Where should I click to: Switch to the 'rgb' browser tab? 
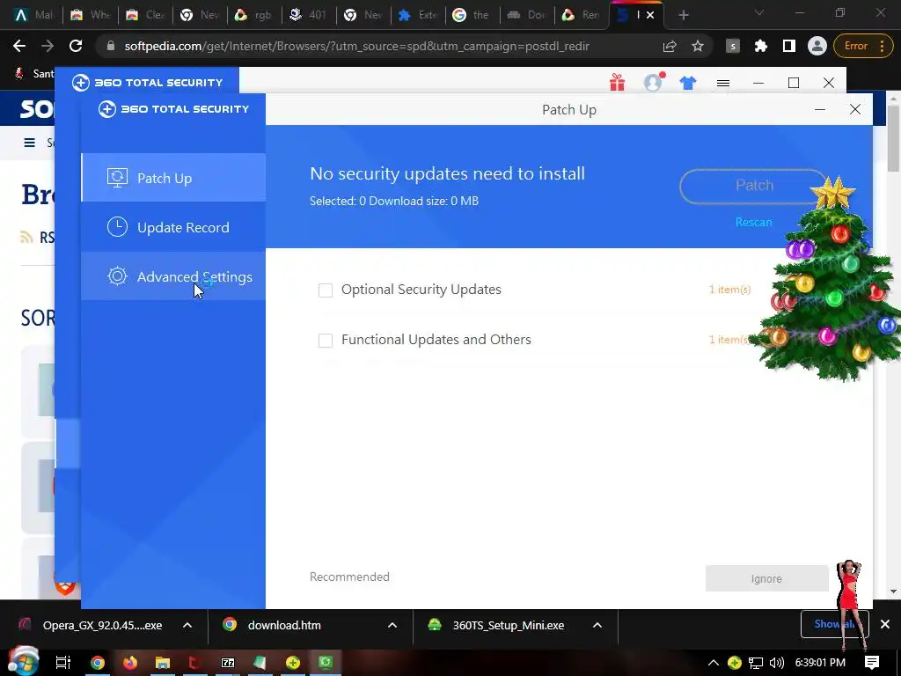pos(254,16)
